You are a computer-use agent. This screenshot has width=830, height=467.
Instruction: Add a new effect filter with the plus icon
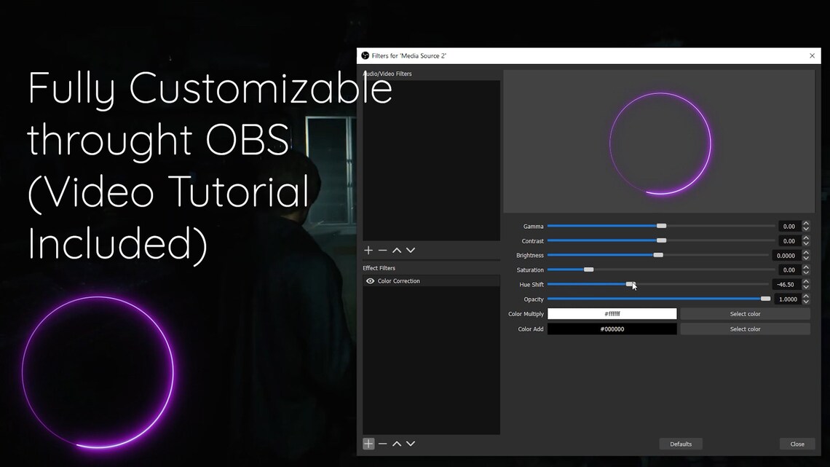[368, 443]
